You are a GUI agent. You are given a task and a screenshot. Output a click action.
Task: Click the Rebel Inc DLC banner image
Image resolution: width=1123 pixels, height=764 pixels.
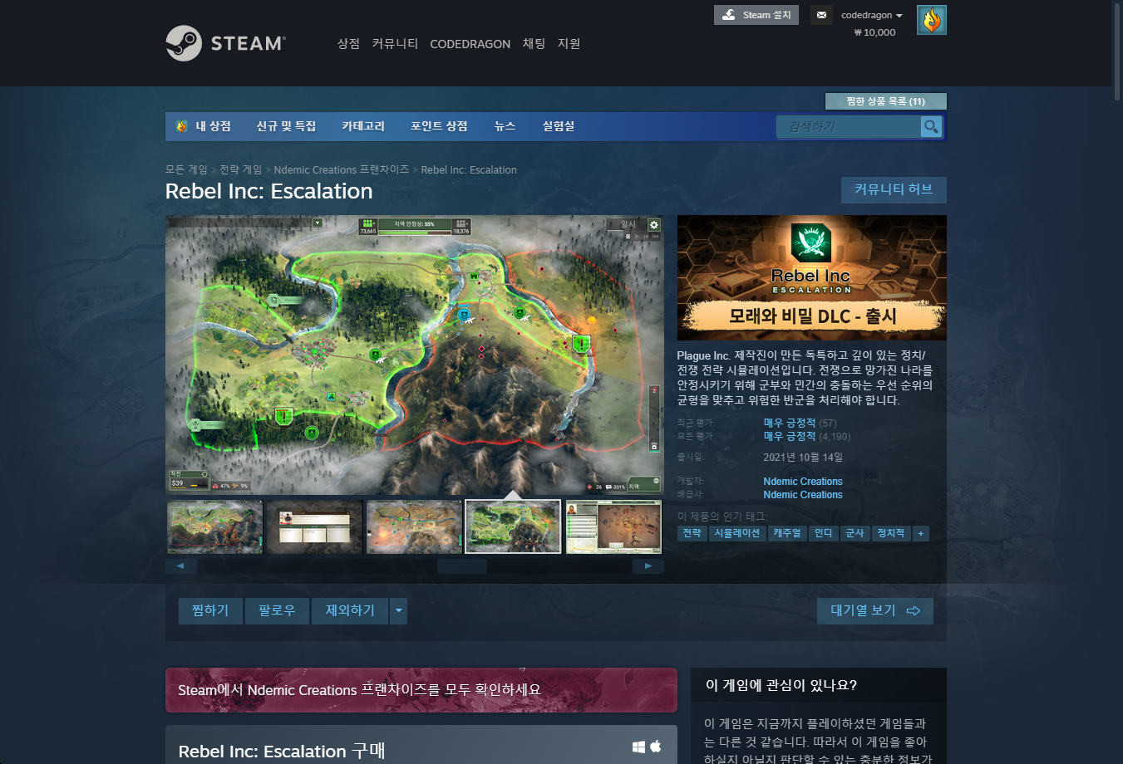pos(812,277)
